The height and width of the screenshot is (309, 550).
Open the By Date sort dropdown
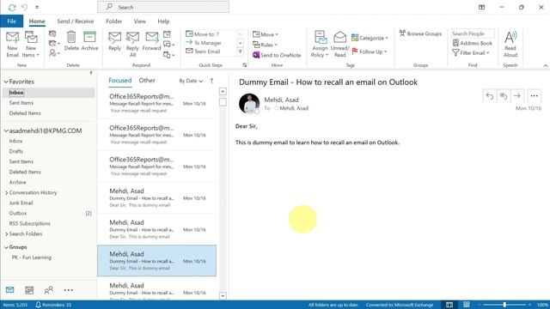coord(191,81)
